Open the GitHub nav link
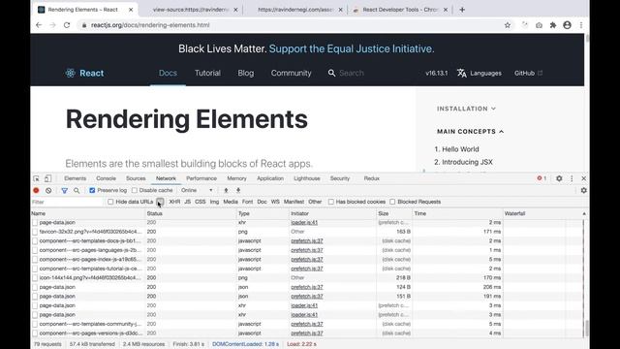 coord(528,73)
